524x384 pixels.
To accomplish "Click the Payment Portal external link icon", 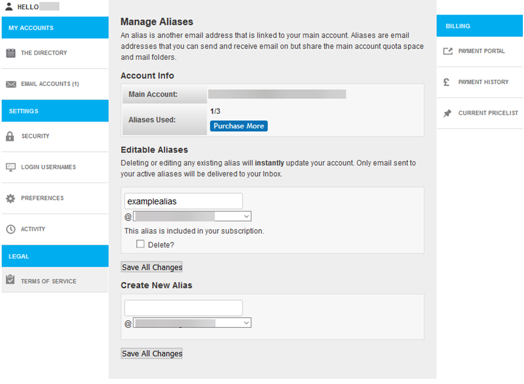I will [447, 51].
